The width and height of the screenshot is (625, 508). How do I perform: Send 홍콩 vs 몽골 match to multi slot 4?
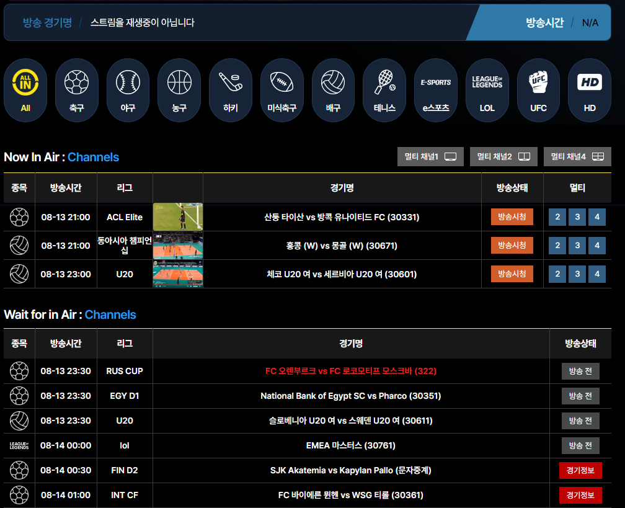coord(597,246)
